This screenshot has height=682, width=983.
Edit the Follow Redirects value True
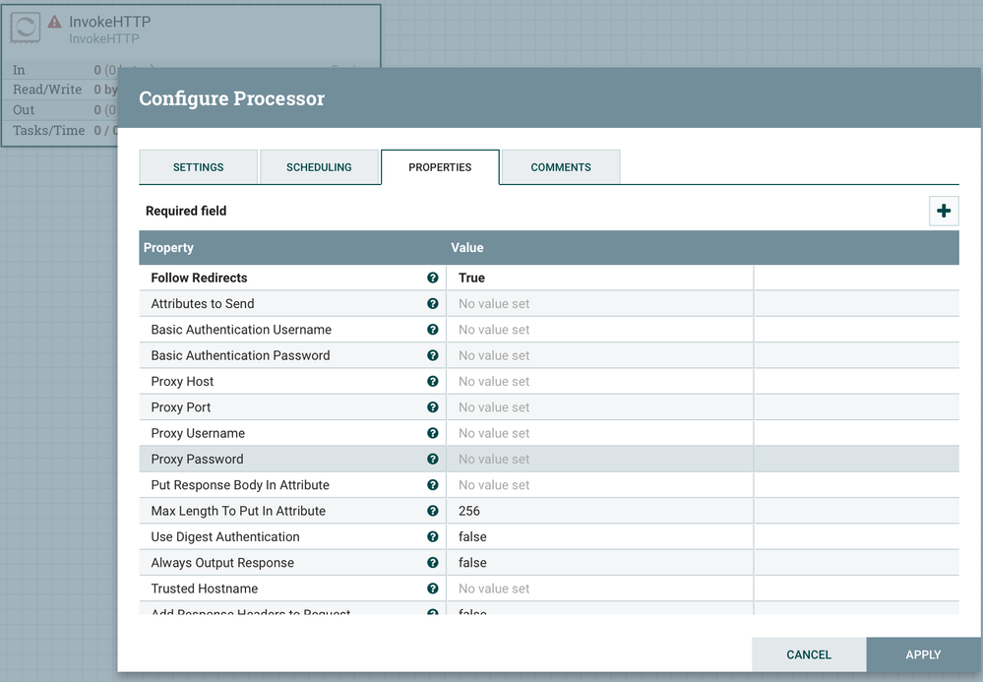click(600, 278)
